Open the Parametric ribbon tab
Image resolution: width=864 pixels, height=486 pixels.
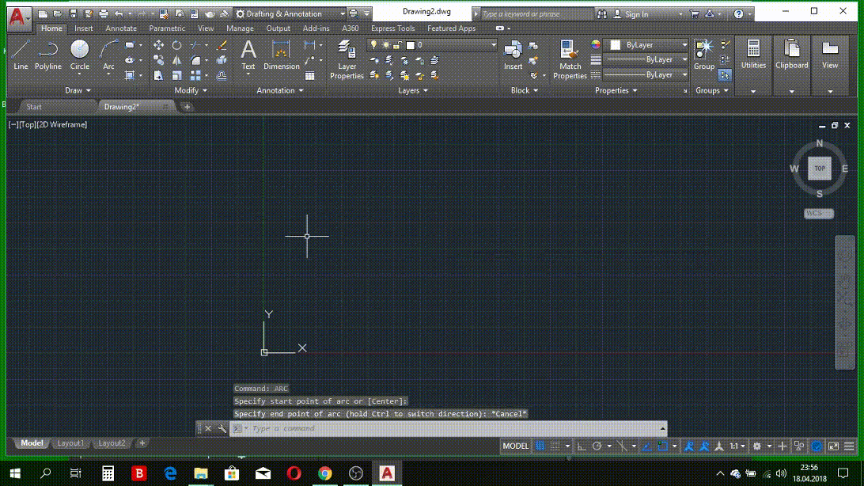coord(167,28)
